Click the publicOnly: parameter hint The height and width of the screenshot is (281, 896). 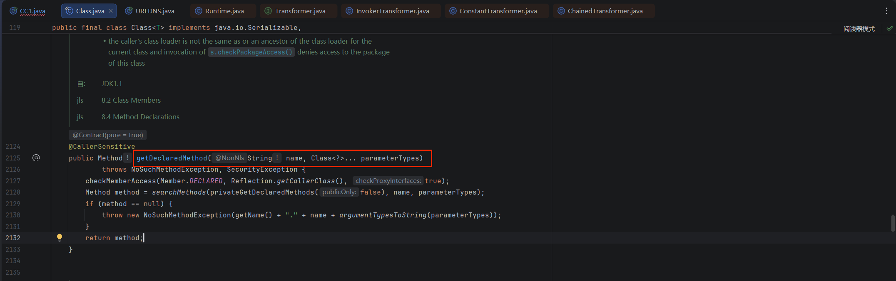point(339,192)
